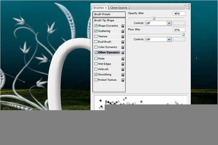Toggle lock icon for Protect Texture
Screen dimensions: 218x145
pyautogui.click(x=123, y=80)
